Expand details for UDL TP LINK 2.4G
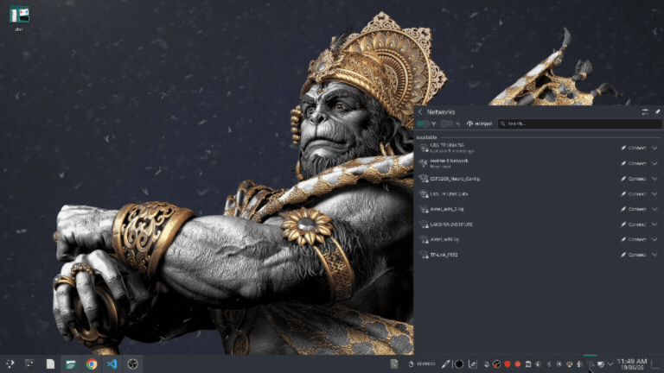Image resolution: width=664 pixels, height=373 pixels. click(x=654, y=194)
